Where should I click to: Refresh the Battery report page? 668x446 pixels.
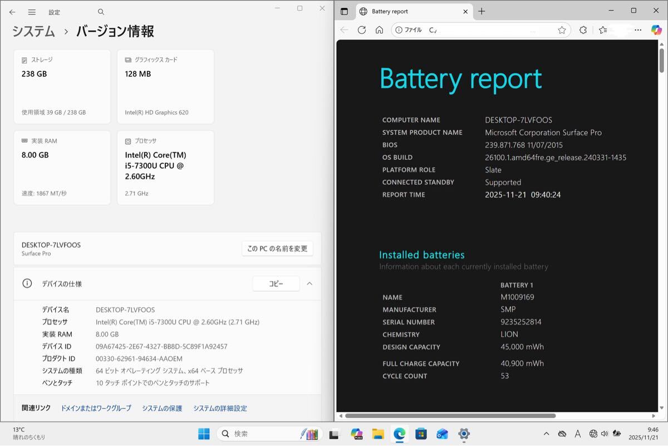pyautogui.click(x=362, y=30)
